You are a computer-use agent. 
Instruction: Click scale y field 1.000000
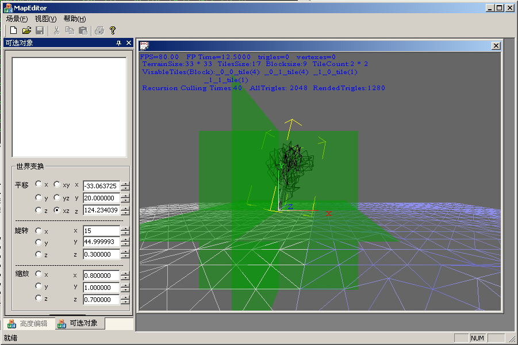[x=101, y=288]
